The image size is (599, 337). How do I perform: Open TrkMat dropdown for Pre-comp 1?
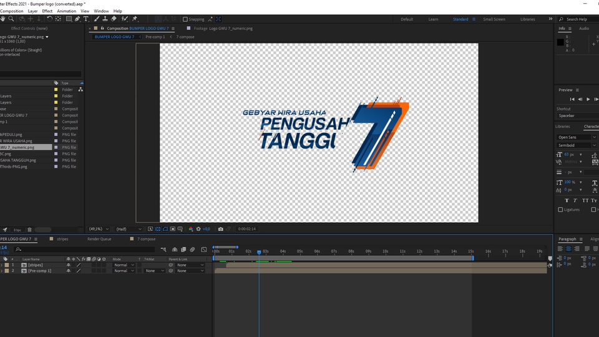(154, 270)
